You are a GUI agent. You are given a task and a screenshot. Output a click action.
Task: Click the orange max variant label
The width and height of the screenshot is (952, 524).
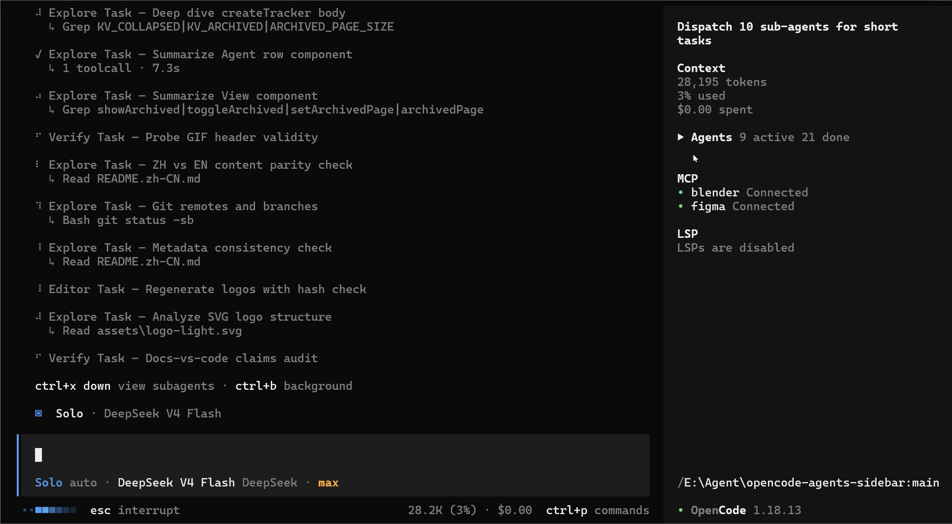328,483
